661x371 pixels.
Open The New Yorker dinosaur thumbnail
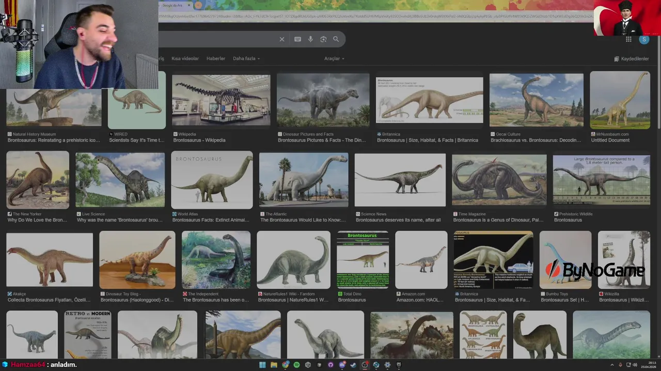pyautogui.click(x=38, y=180)
